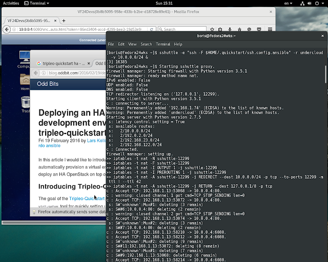Open terminal View menu

click(x=132, y=45)
